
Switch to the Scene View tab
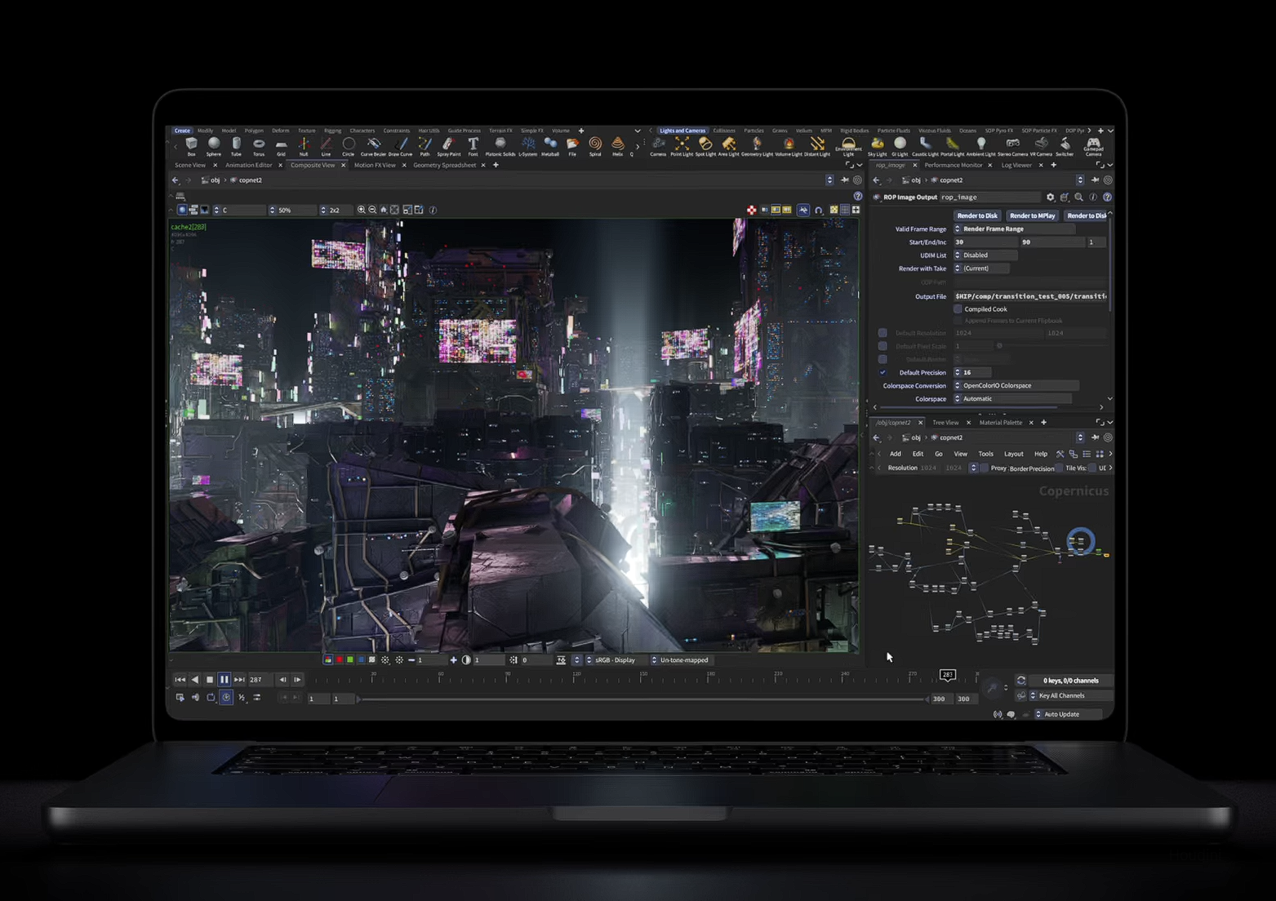(190, 165)
